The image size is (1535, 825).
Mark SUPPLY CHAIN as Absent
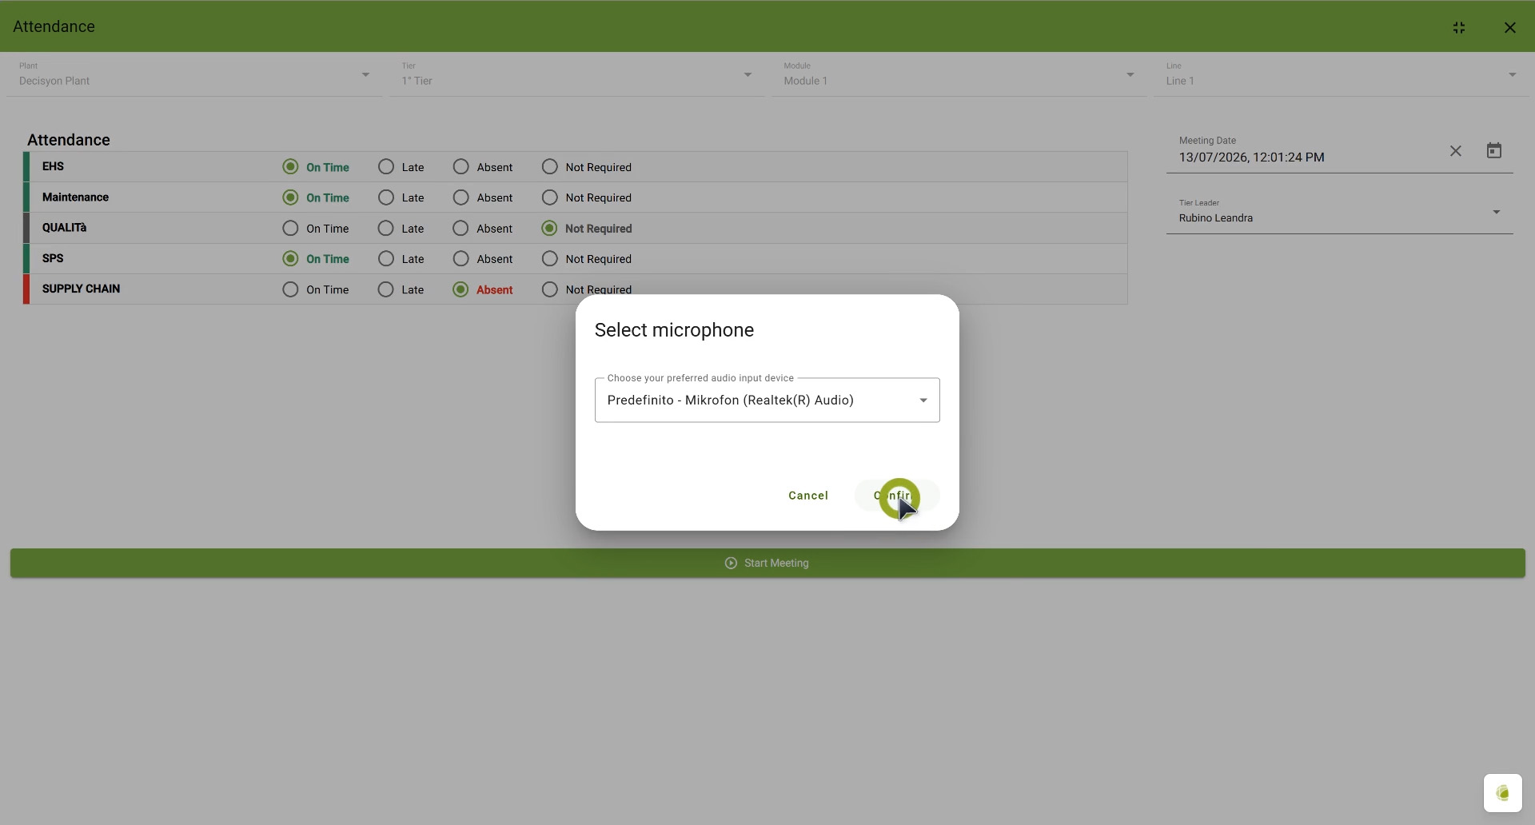(460, 289)
